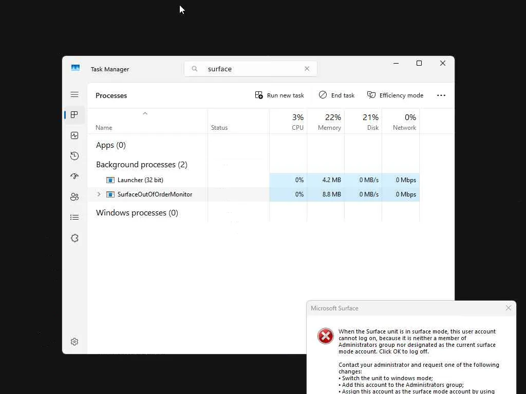Select the 'Launcher (32 bit)' process row
This screenshot has width=526, height=394.
254,180
